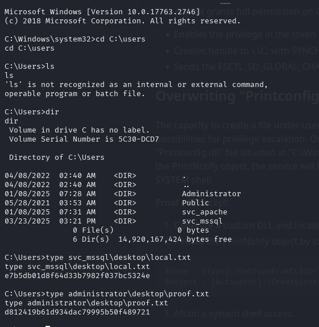The height and width of the screenshot is (327, 319).
Task: Click the dotted drag handle at top
Action: click(225, 3)
